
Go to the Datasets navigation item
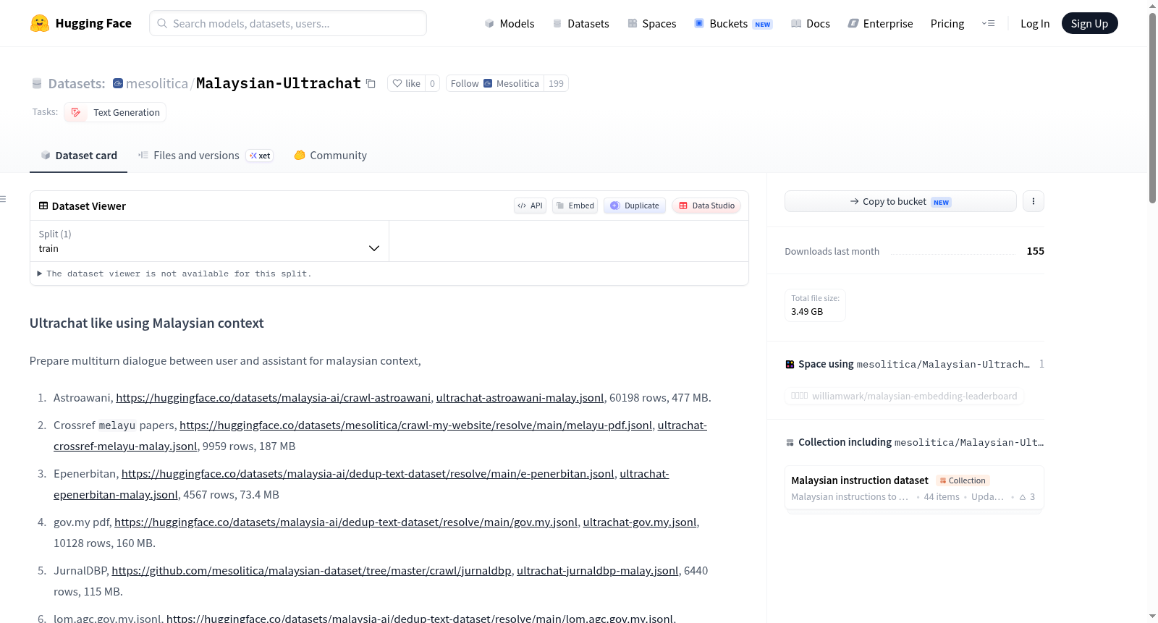tap(580, 23)
